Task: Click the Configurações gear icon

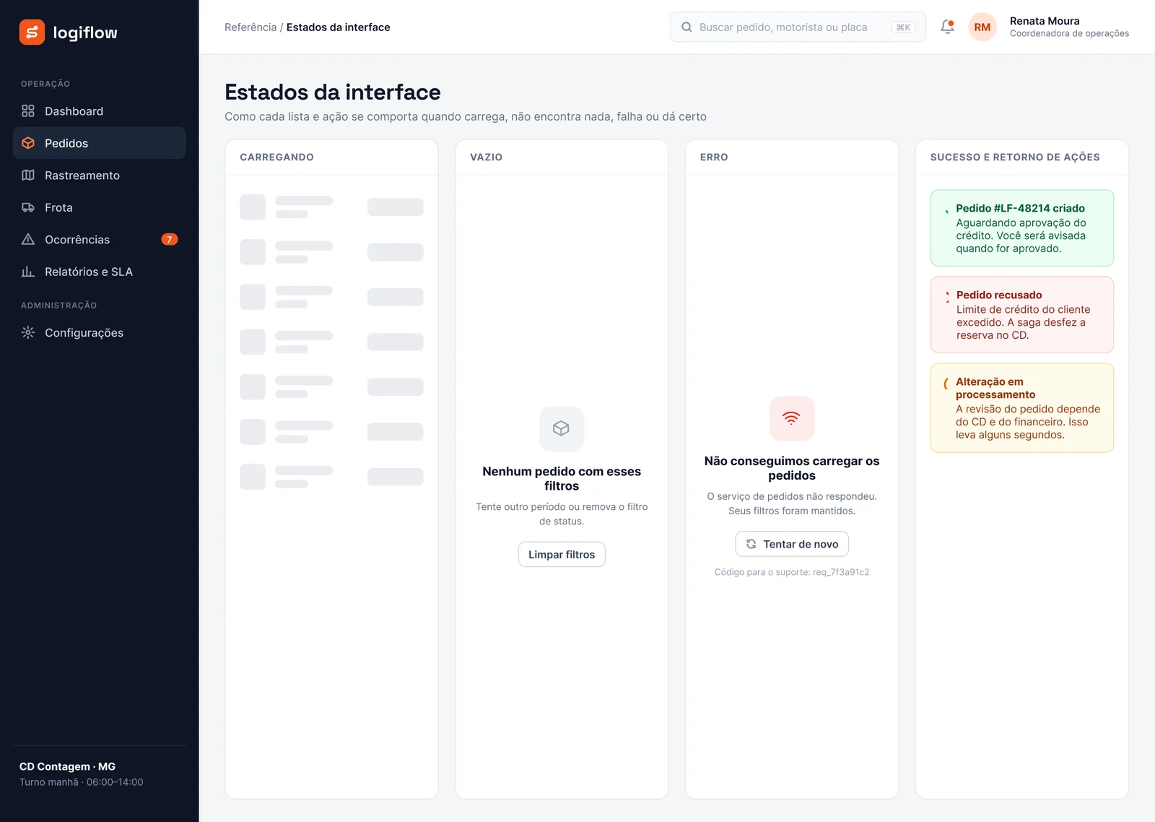Action: click(28, 333)
